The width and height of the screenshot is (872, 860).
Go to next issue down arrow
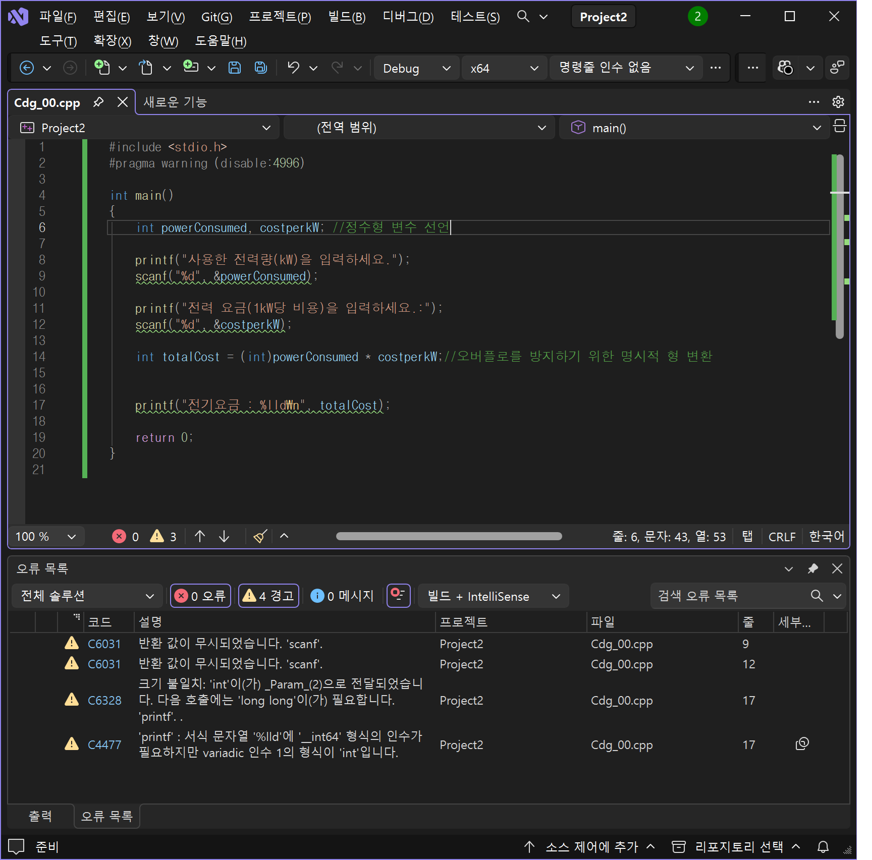pyautogui.click(x=225, y=536)
